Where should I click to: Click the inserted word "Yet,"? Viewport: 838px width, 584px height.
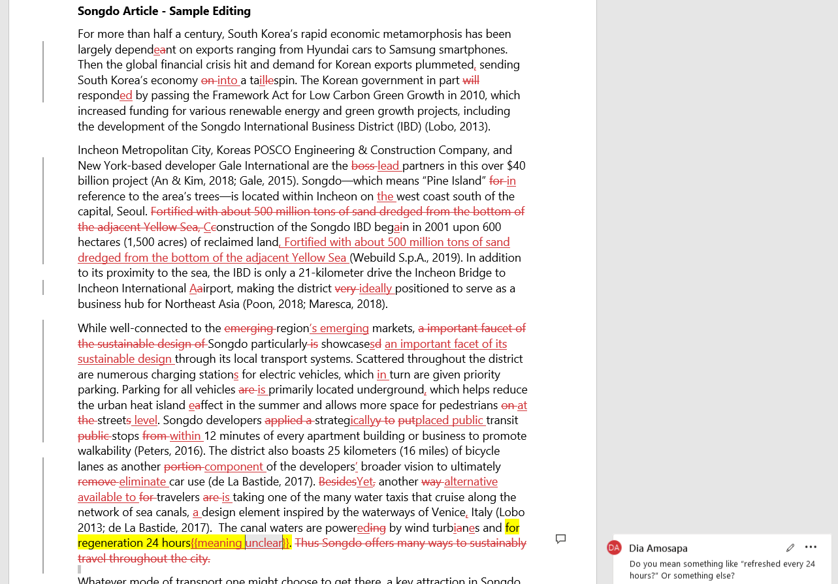point(366,482)
